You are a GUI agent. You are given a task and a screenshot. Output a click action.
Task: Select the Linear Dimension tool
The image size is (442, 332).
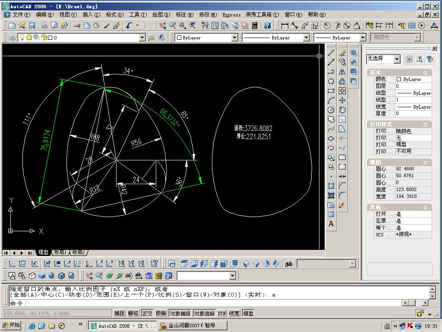click(285, 26)
